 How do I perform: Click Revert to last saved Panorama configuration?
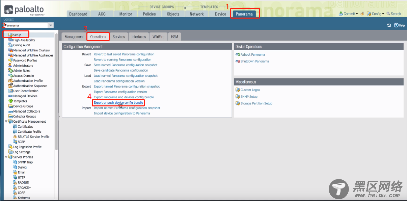click(124, 54)
